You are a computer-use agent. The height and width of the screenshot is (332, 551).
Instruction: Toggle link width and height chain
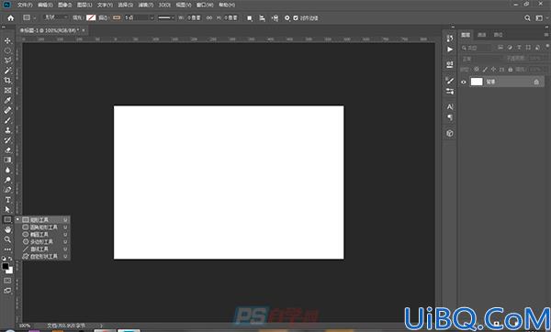209,17
